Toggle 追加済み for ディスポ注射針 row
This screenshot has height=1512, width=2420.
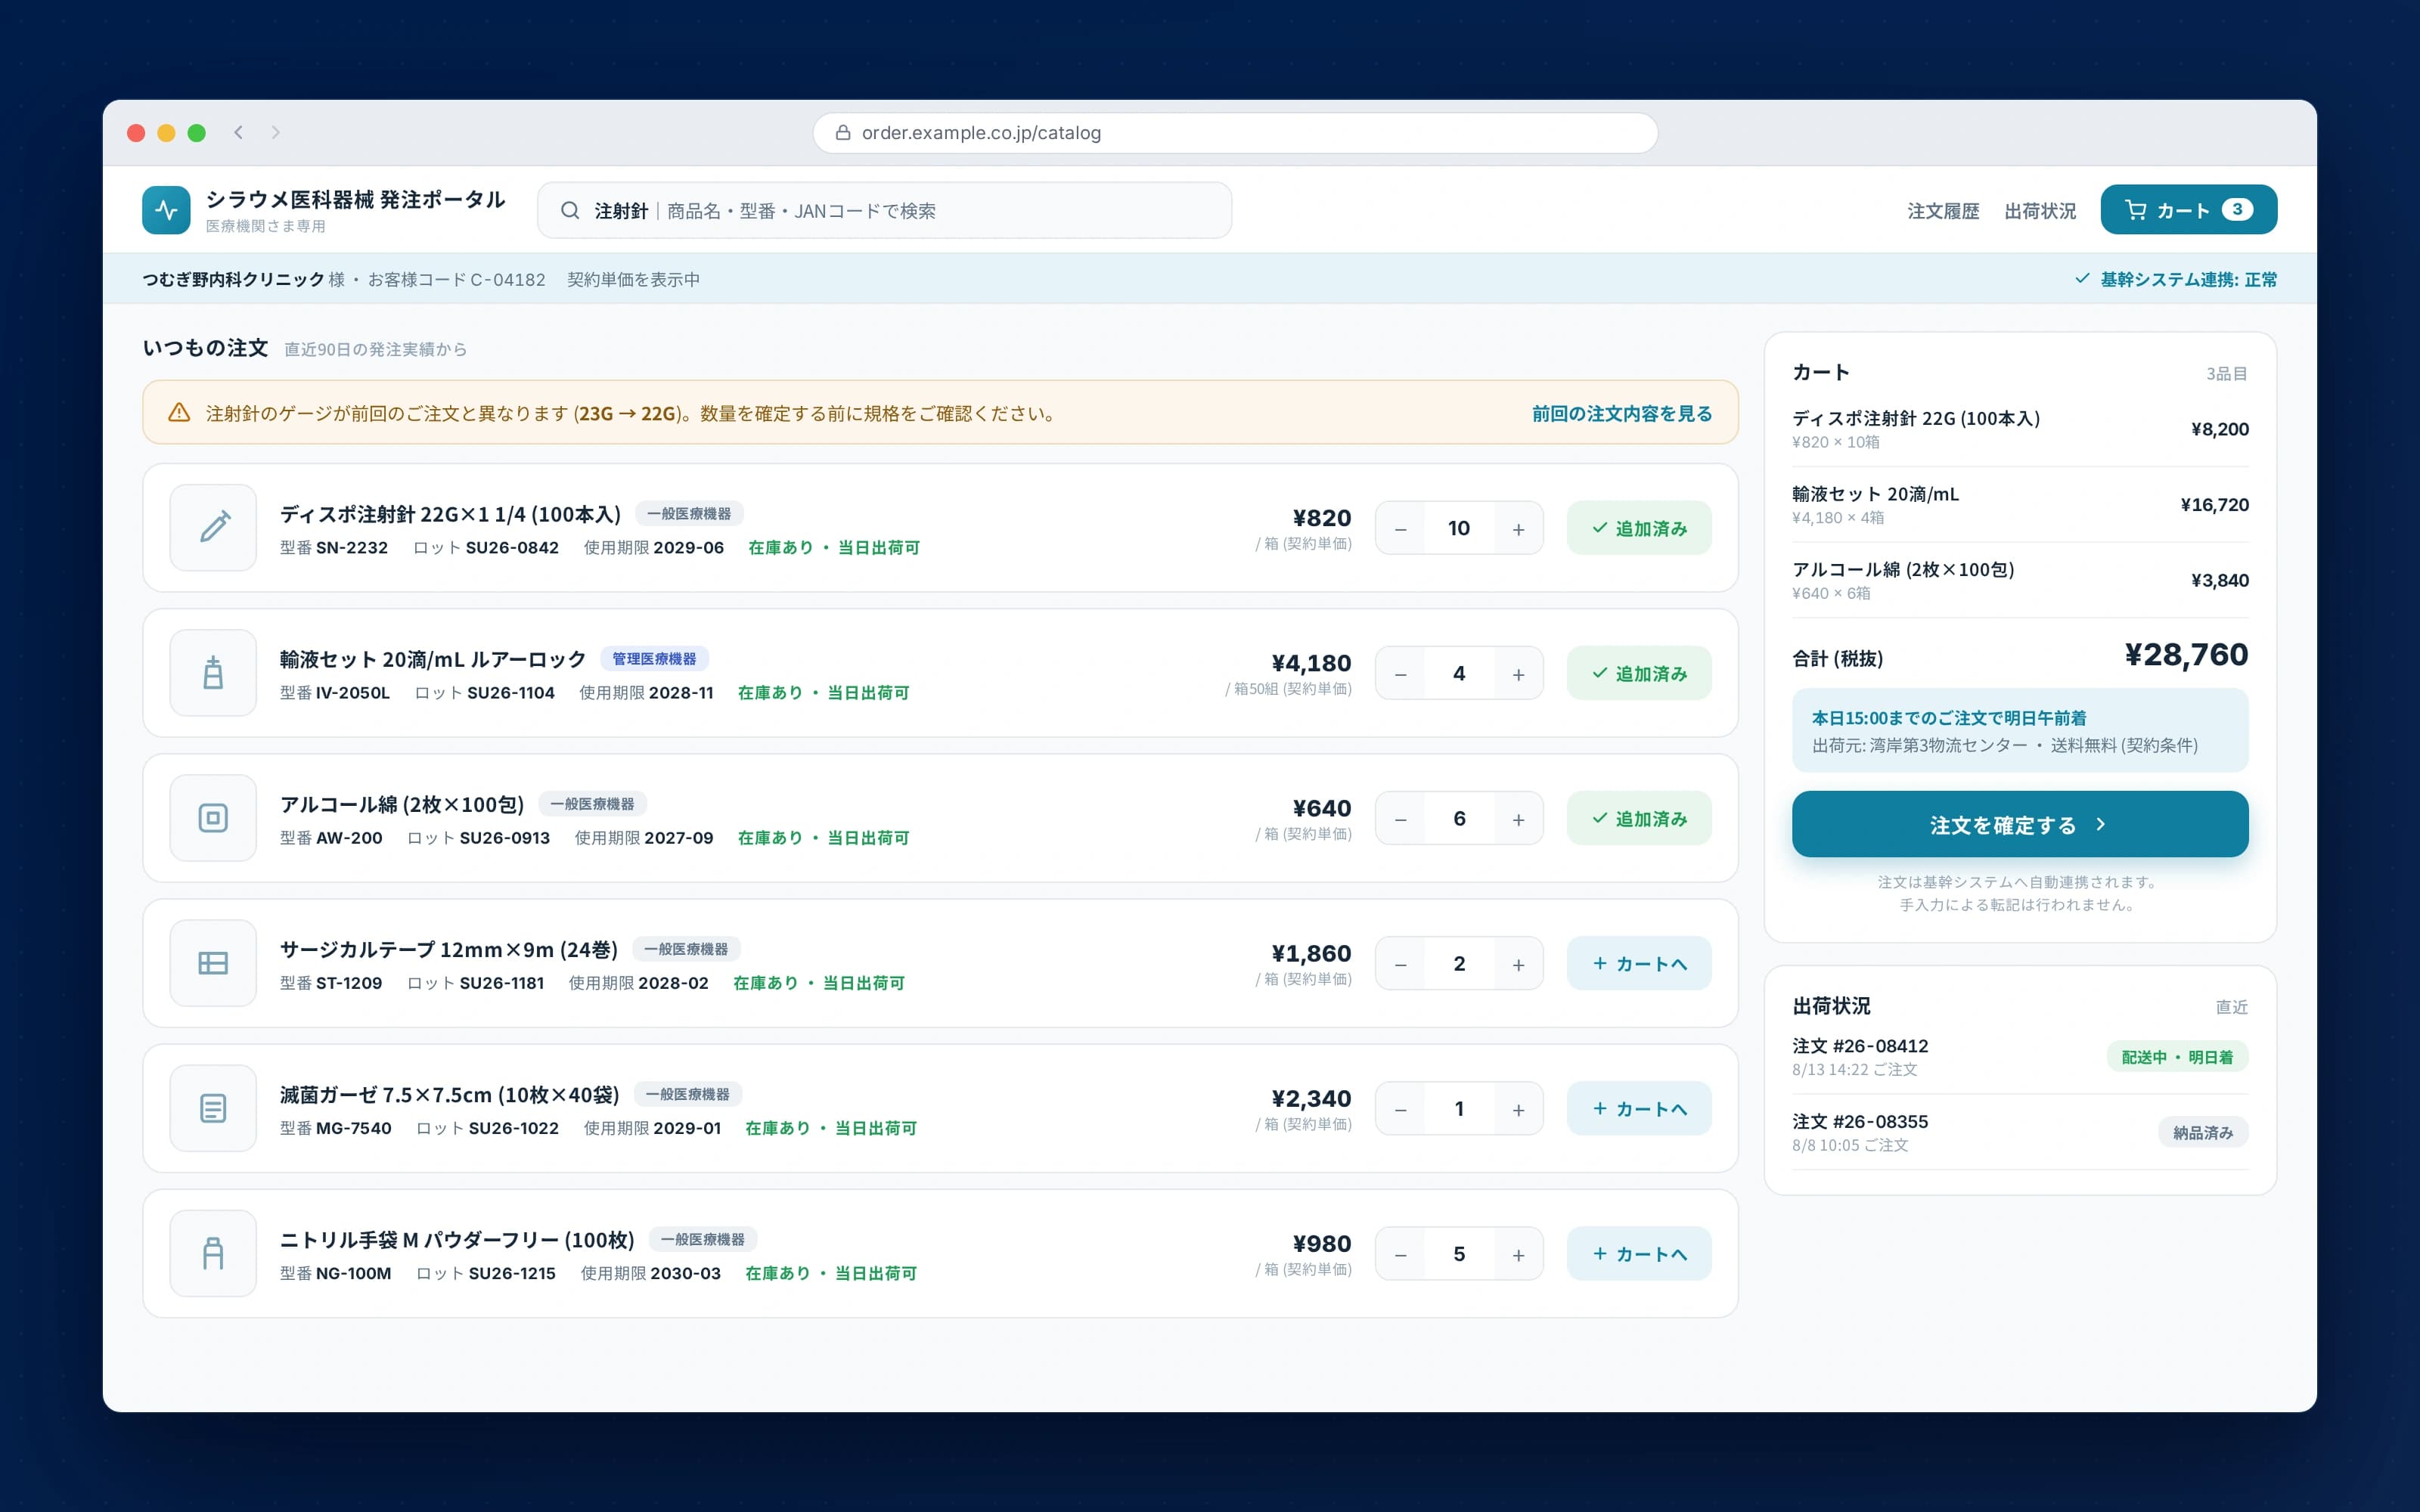[1639, 528]
